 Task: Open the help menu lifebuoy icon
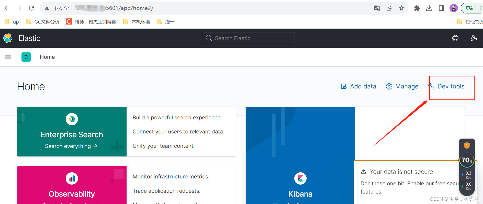click(x=455, y=38)
